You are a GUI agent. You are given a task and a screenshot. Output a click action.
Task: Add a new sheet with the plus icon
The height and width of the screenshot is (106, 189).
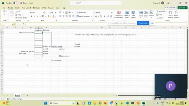click(x=27, y=95)
